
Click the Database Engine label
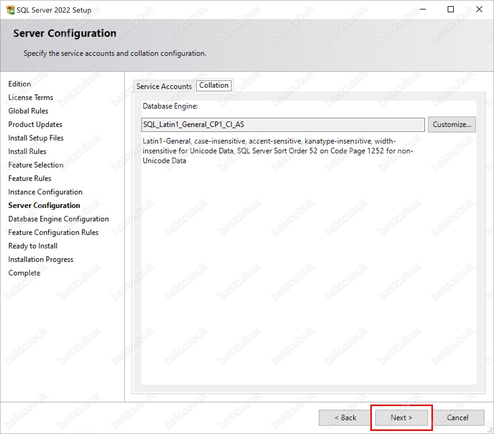[170, 106]
